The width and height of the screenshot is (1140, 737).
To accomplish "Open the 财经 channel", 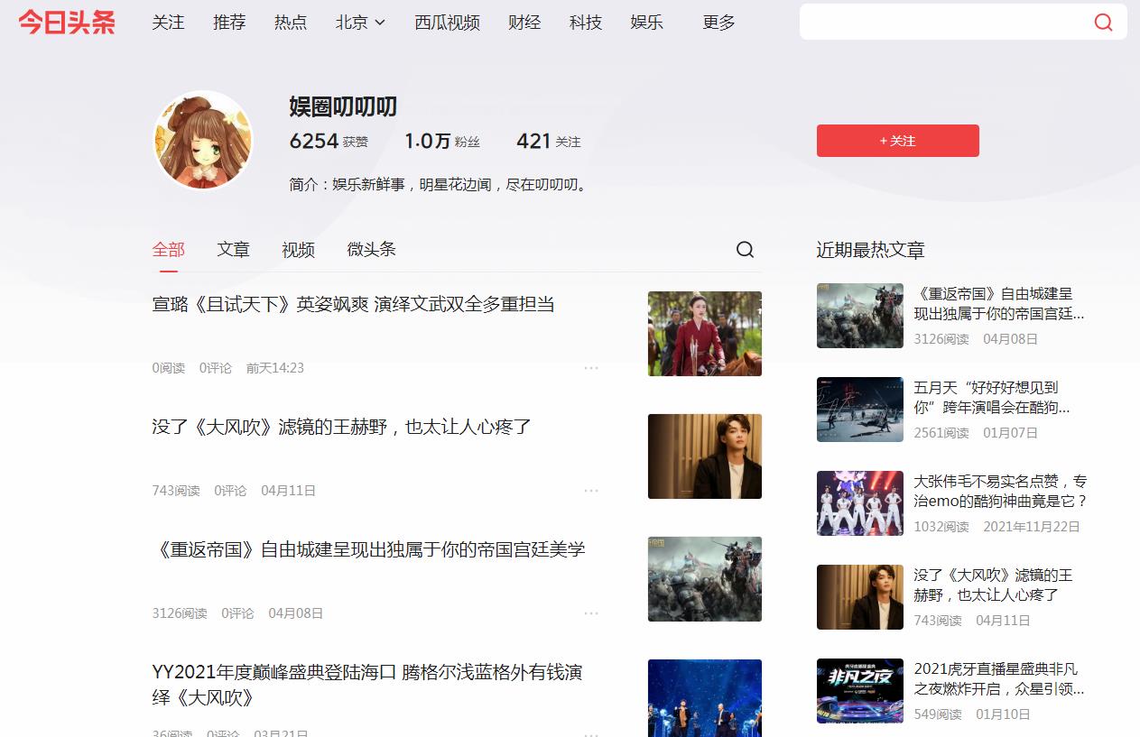I will tap(524, 23).
